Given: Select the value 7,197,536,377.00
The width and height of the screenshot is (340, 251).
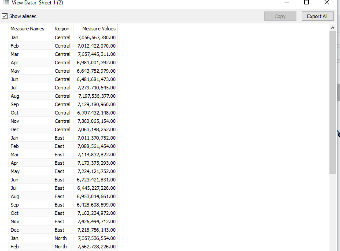Looking at the screenshot, I should 97,96.
